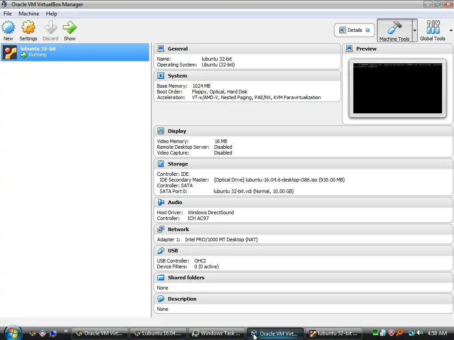Click the System section header
454x340 pixels.
[247, 76]
